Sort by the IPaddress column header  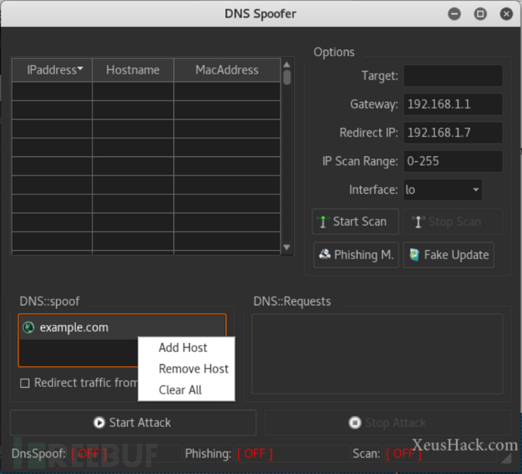tap(52, 70)
